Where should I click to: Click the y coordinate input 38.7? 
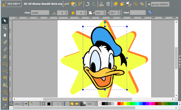click(113, 13)
